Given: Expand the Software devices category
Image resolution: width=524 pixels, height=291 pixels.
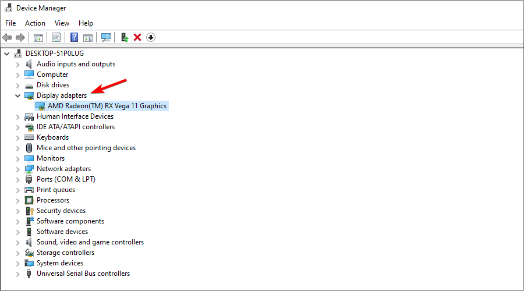Looking at the screenshot, I should (x=17, y=232).
